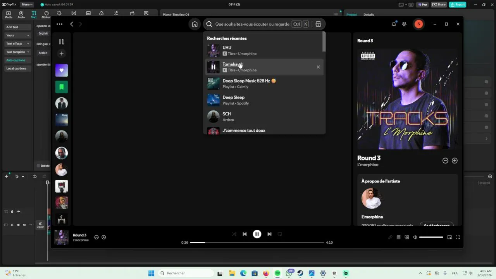Open Spotify Browse icon in search bar

[318, 24]
